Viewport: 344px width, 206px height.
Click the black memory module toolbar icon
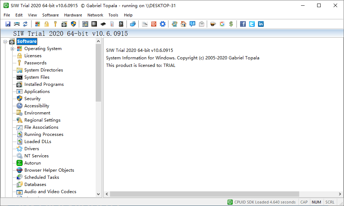103,24
